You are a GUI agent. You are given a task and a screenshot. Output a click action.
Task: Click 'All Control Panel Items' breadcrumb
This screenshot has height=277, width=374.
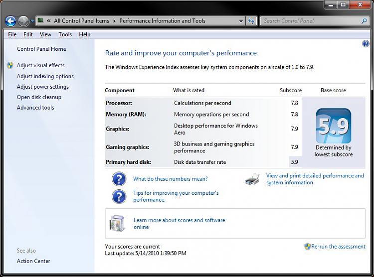81,21
